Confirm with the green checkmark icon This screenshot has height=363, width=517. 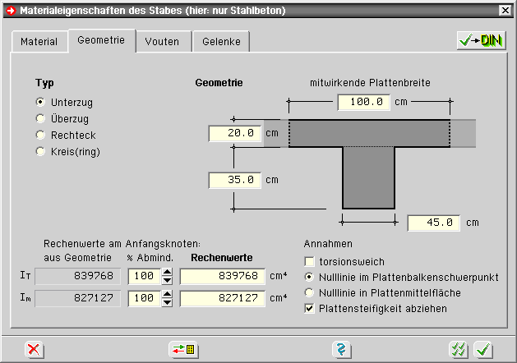[x=483, y=349]
